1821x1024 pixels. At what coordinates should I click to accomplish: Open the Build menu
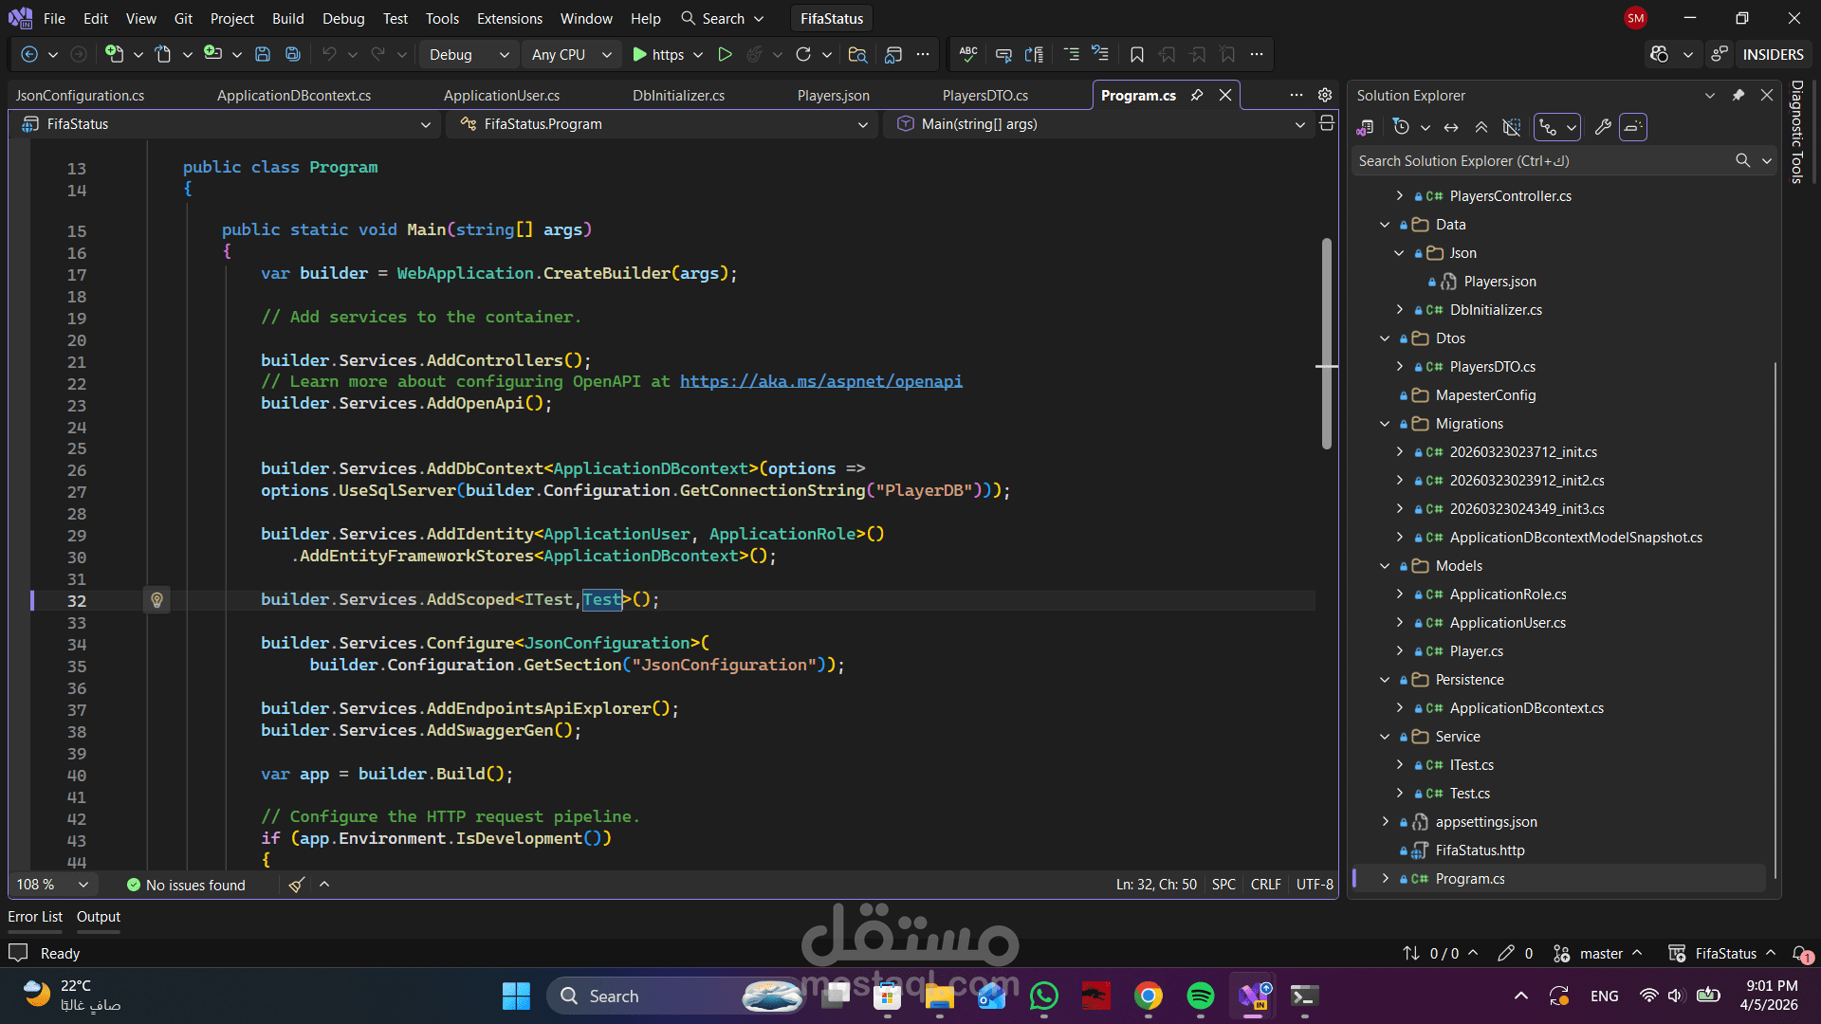(x=287, y=18)
